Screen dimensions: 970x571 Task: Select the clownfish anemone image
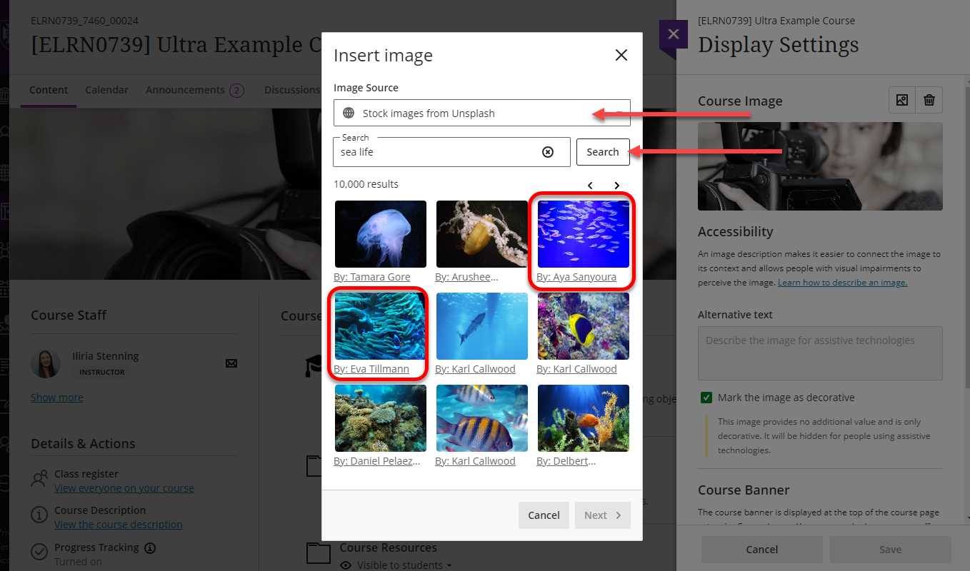(x=381, y=326)
